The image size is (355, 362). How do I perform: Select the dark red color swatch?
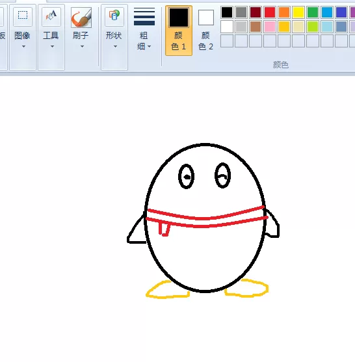[256, 12]
